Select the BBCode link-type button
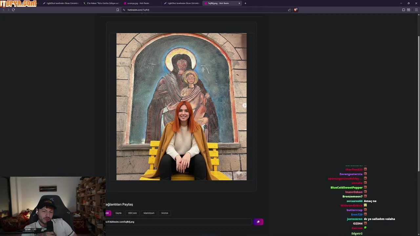The image size is (420, 236). point(133,213)
